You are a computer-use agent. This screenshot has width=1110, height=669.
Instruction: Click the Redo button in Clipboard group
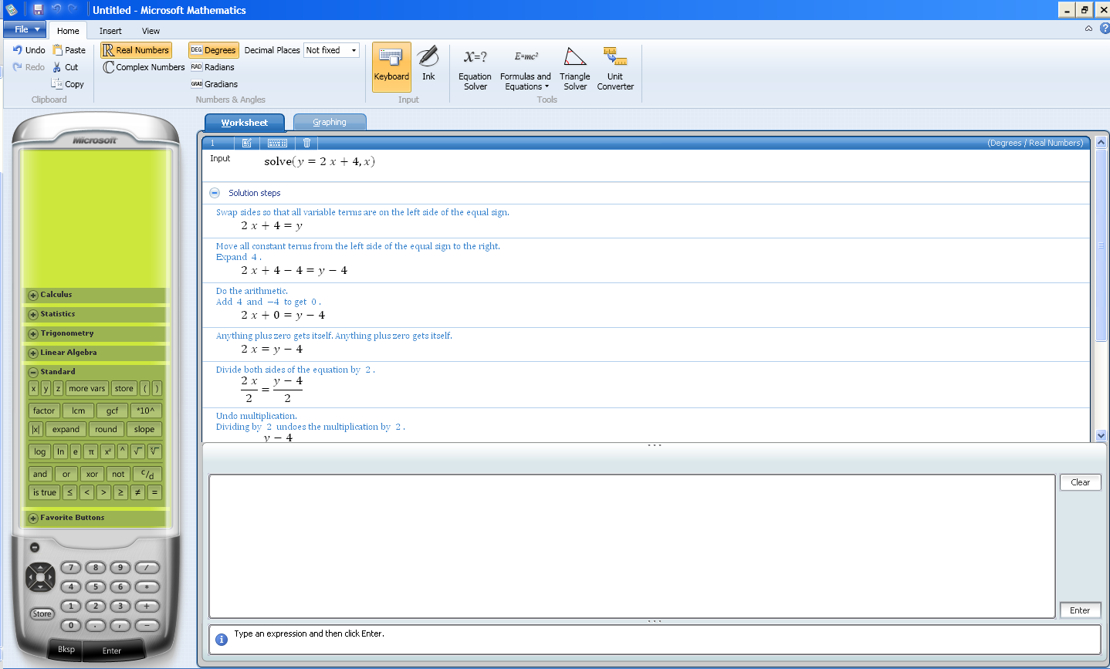(x=29, y=67)
